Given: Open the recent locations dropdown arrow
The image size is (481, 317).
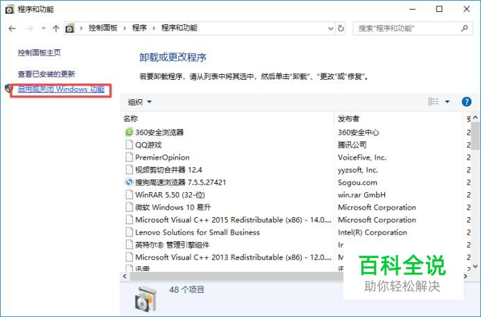Looking at the screenshot, I should point(44,28).
